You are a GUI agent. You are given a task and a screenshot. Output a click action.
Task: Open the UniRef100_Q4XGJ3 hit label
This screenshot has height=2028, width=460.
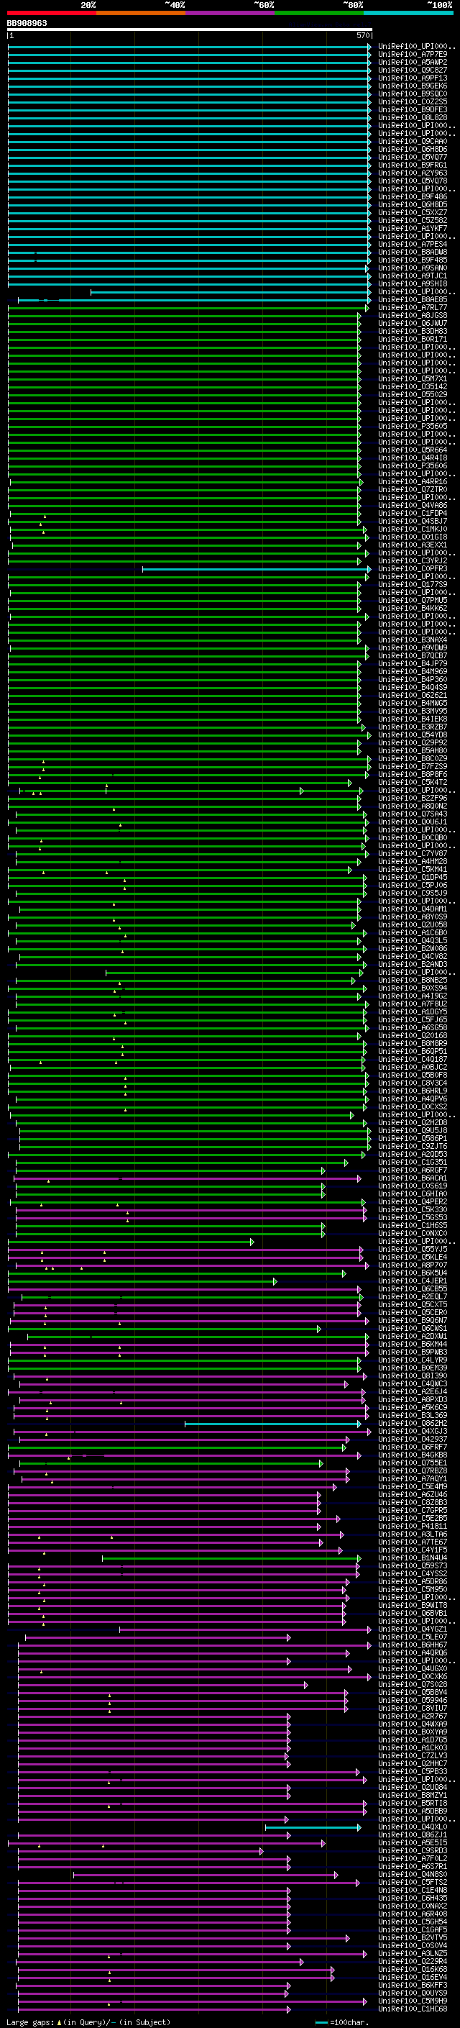coord(413,1431)
